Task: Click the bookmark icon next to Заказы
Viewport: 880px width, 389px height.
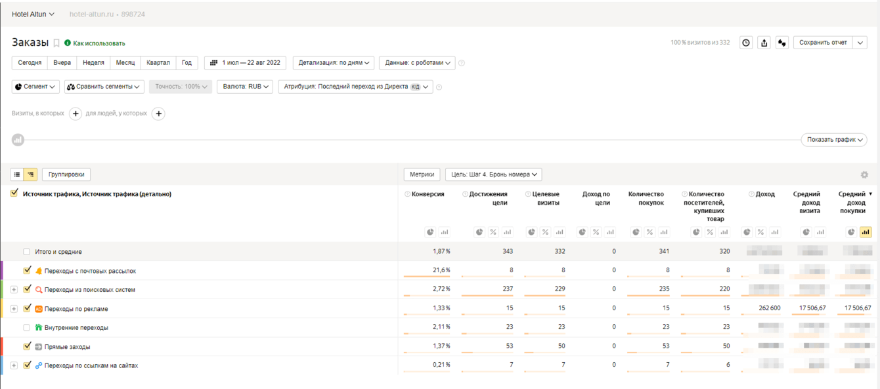Action: click(x=56, y=43)
